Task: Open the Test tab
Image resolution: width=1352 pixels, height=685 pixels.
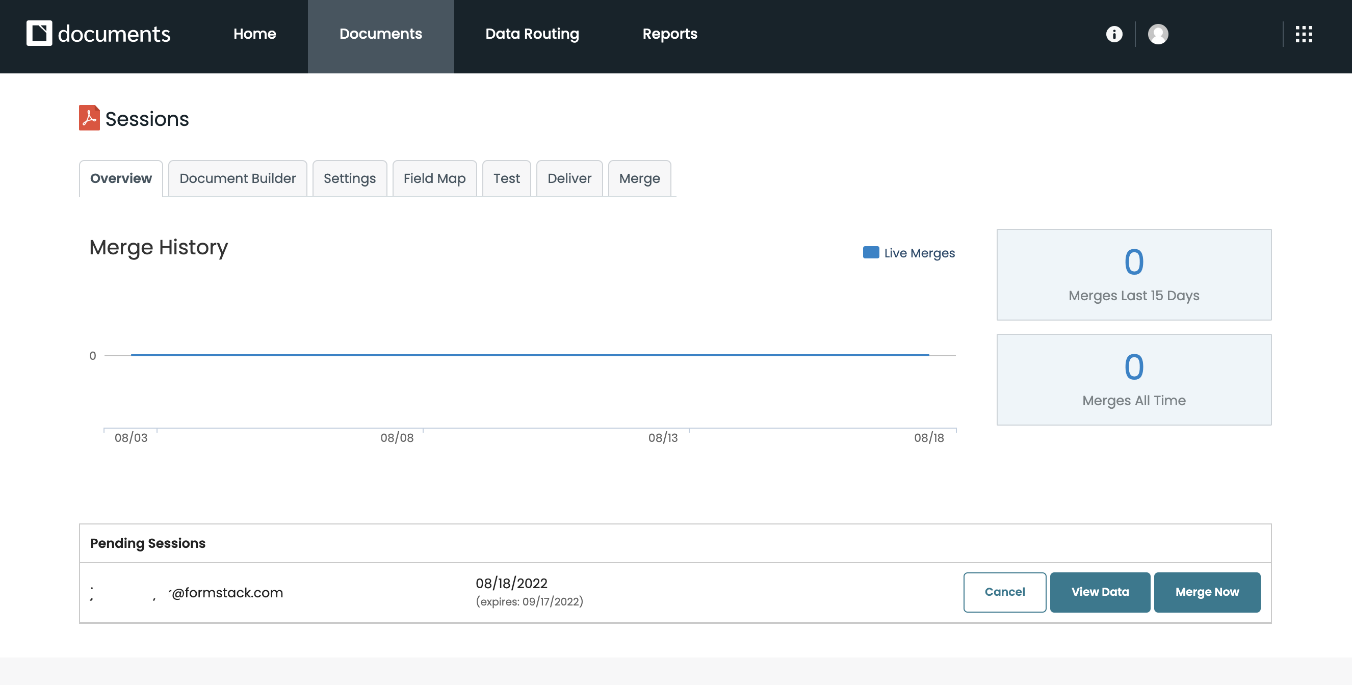Action: coord(506,178)
